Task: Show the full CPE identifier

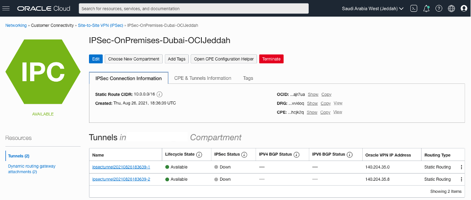Action: point(312,112)
